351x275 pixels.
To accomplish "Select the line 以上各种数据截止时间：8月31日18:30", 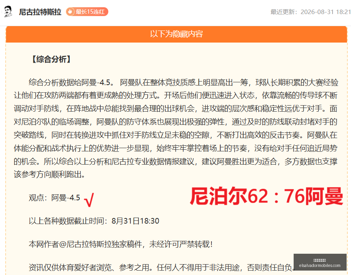I will pos(94,221).
